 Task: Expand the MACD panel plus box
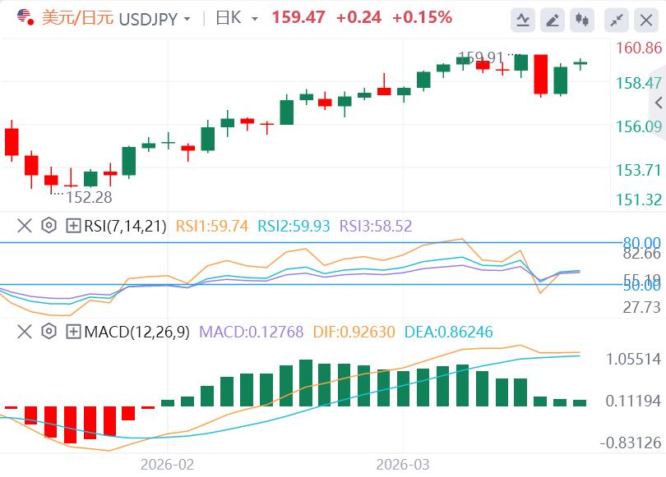click(x=73, y=332)
